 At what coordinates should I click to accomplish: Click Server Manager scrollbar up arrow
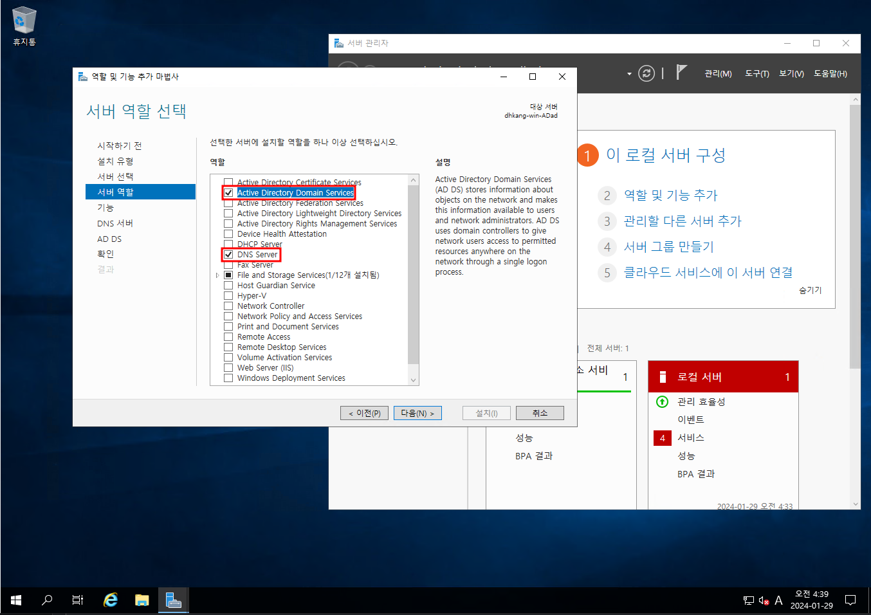[855, 100]
